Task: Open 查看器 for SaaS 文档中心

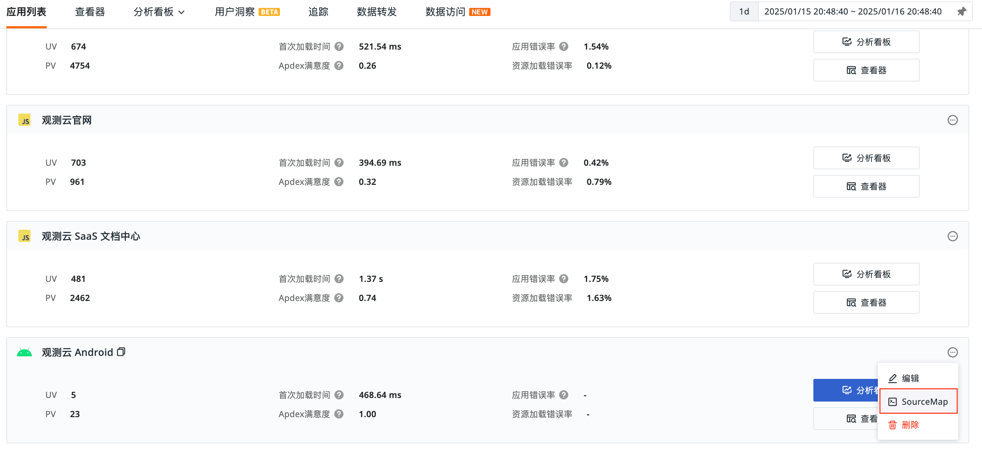Action: (866, 302)
